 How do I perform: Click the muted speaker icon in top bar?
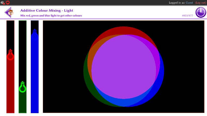[3, 3]
